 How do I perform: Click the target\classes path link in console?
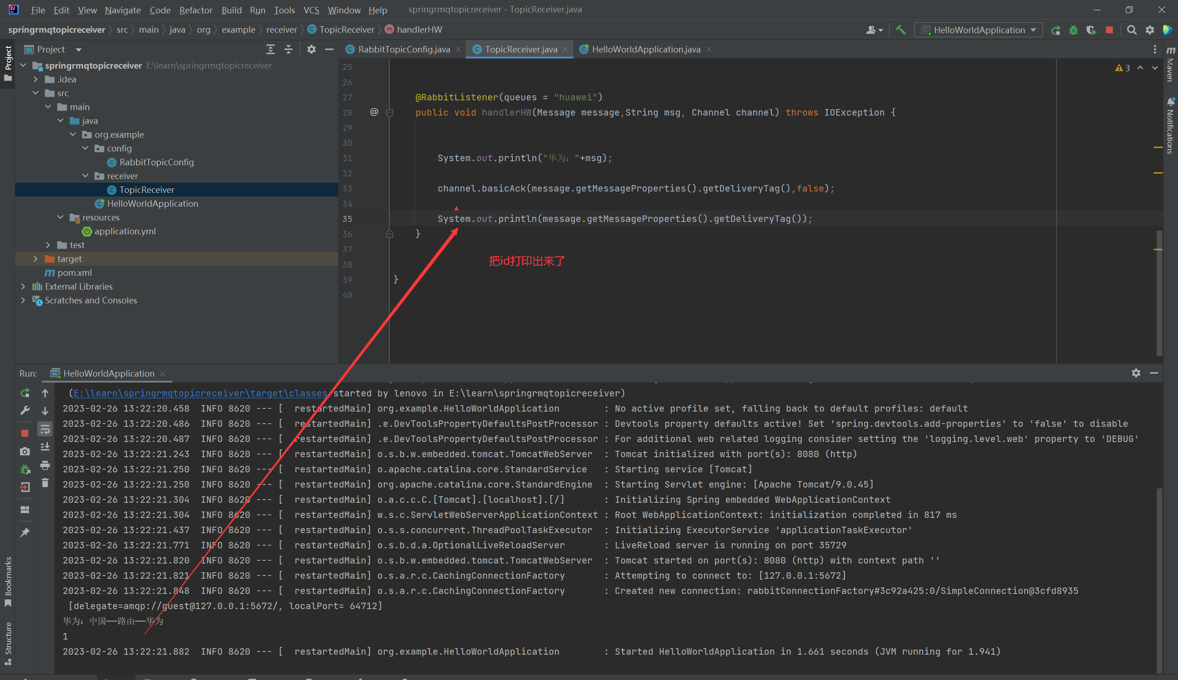(200, 393)
